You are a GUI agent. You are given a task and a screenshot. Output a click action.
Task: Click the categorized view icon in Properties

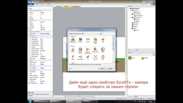click(29, 9)
